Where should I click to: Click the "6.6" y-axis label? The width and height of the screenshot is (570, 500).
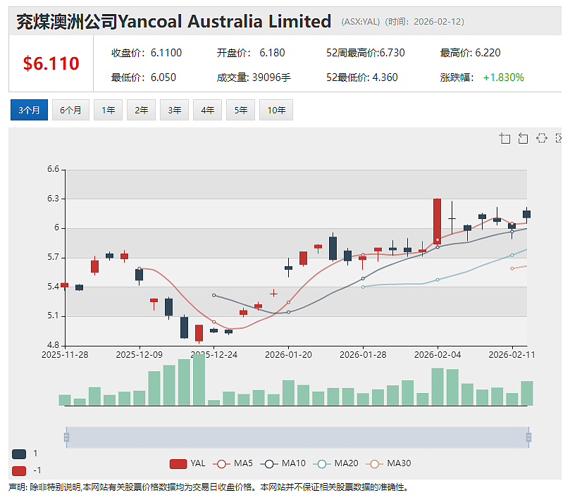coord(53,169)
